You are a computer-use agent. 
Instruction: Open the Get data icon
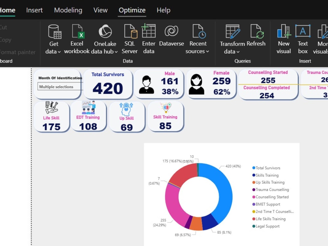[54, 31]
